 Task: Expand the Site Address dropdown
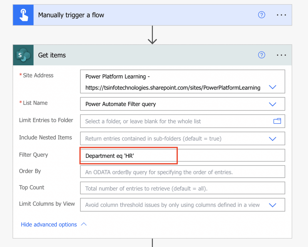click(273, 87)
